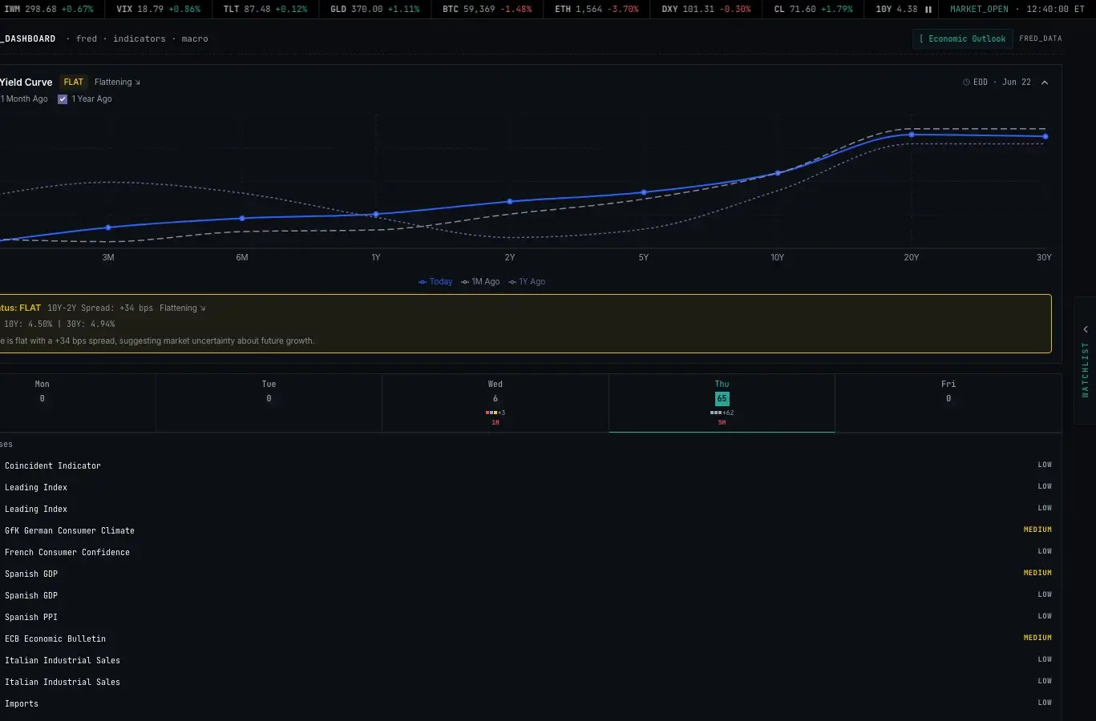The height and width of the screenshot is (721, 1096).
Task: Click the VIX ticker quote
Action: (x=158, y=10)
